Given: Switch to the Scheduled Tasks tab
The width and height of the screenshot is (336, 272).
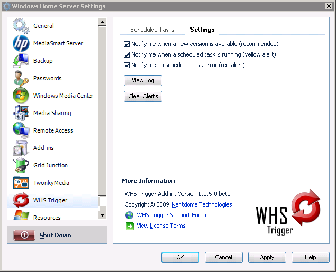Looking at the screenshot, I should (152, 30).
